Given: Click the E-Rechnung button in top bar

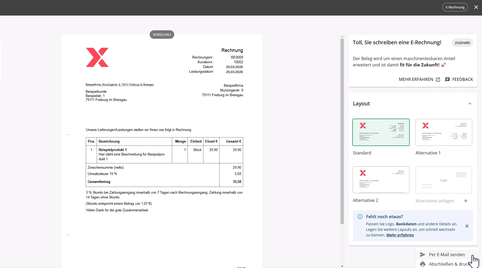Looking at the screenshot, I should point(455,7).
